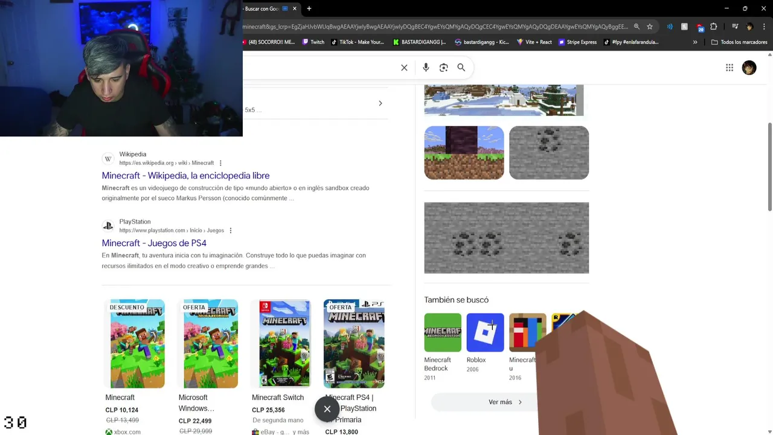Click the extension icon with red badge
This screenshot has width=773, height=435.
(699, 27)
